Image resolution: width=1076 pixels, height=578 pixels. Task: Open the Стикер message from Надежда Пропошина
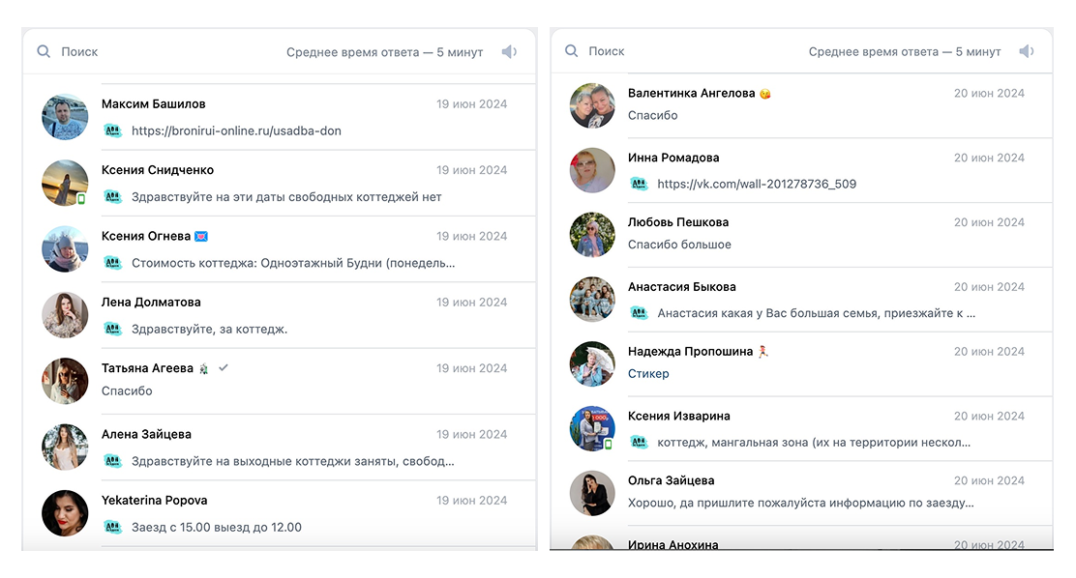click(x=647, y=374)
